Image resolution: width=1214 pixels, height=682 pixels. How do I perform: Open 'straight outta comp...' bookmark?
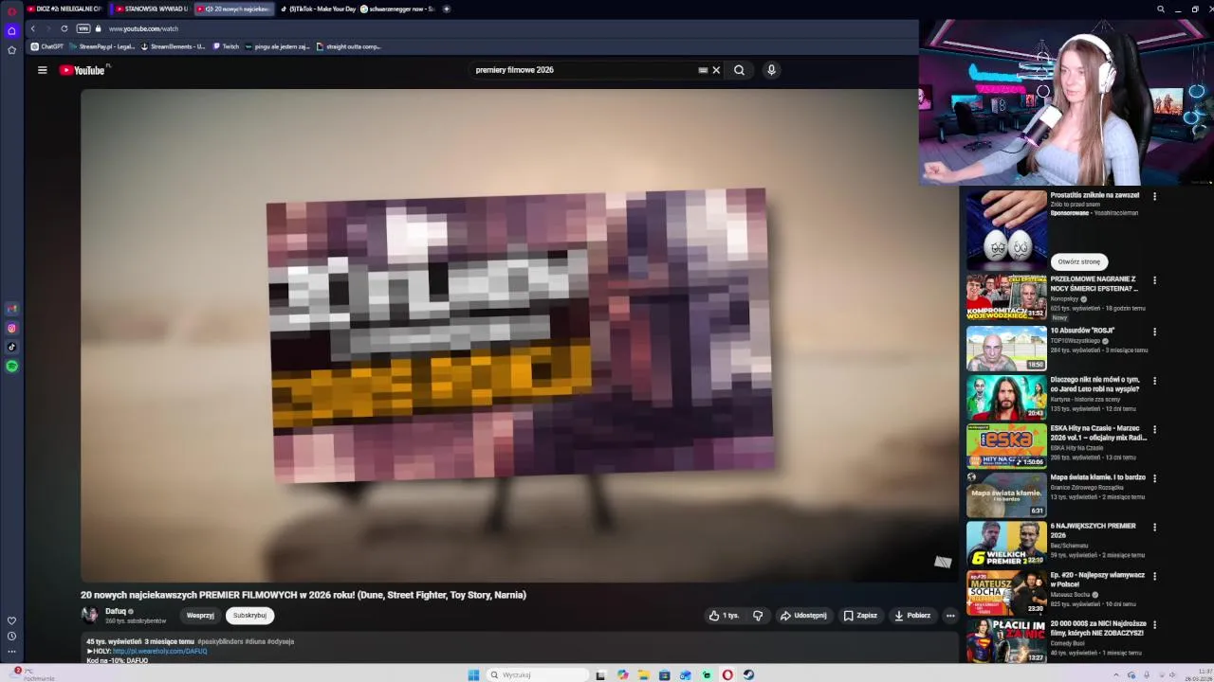click(x=349, y=46)
